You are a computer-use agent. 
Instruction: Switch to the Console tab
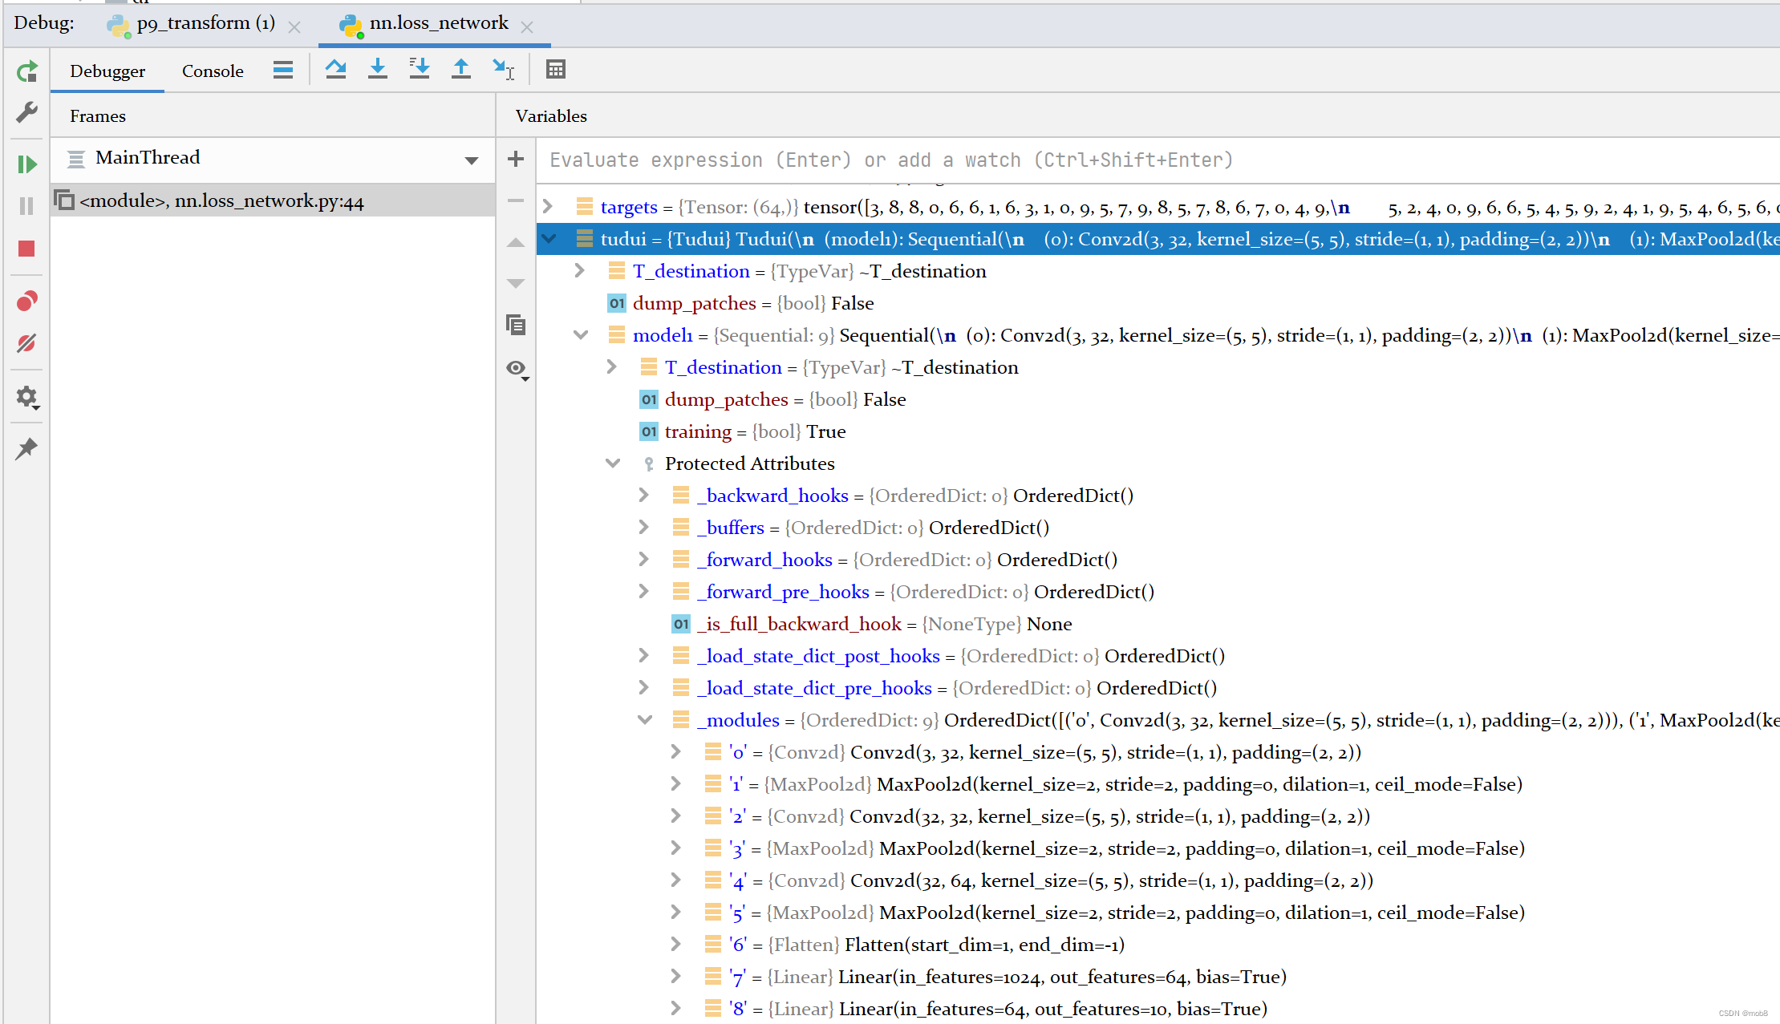coord(213,71)
